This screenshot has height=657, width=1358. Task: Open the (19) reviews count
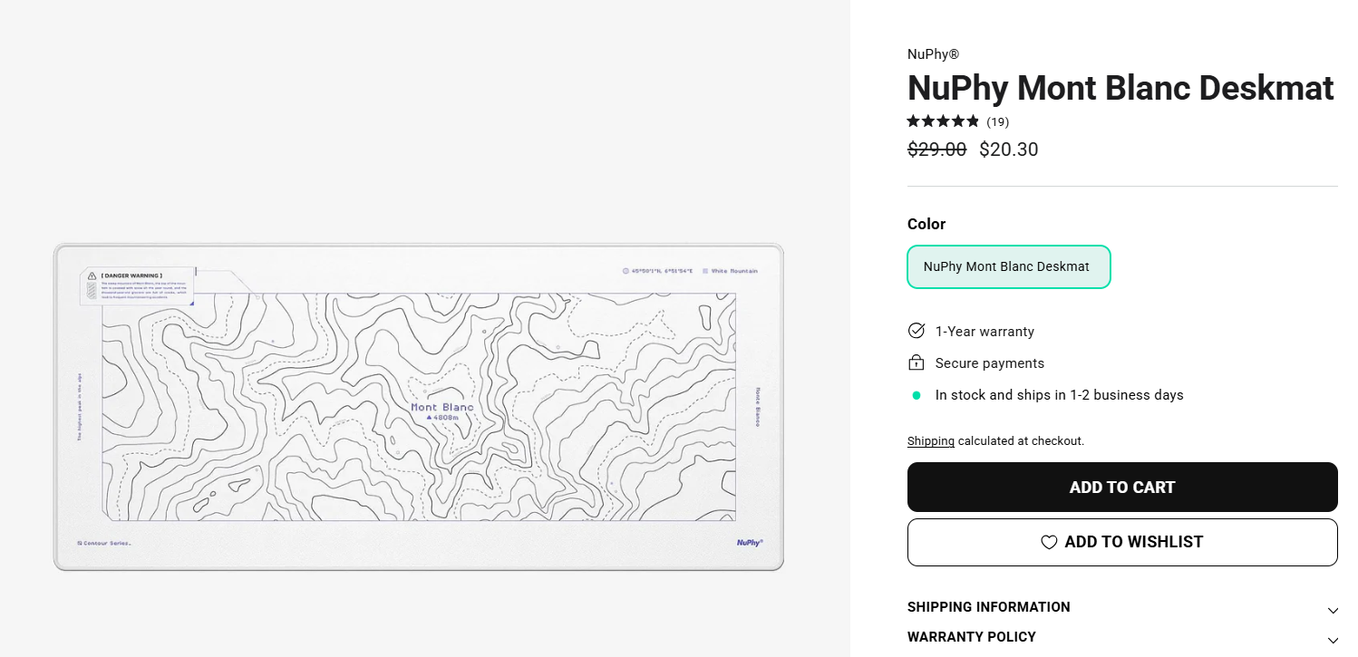(x=997, y=121)
